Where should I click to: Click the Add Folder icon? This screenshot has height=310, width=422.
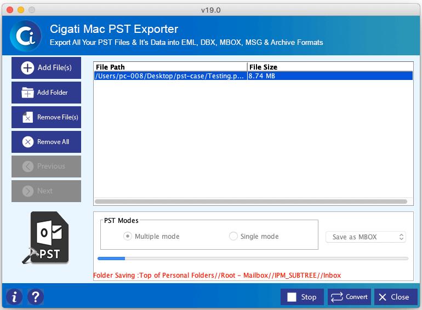click(27, 93)
